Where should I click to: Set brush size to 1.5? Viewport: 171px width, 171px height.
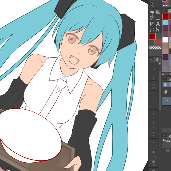pos(154,67)
